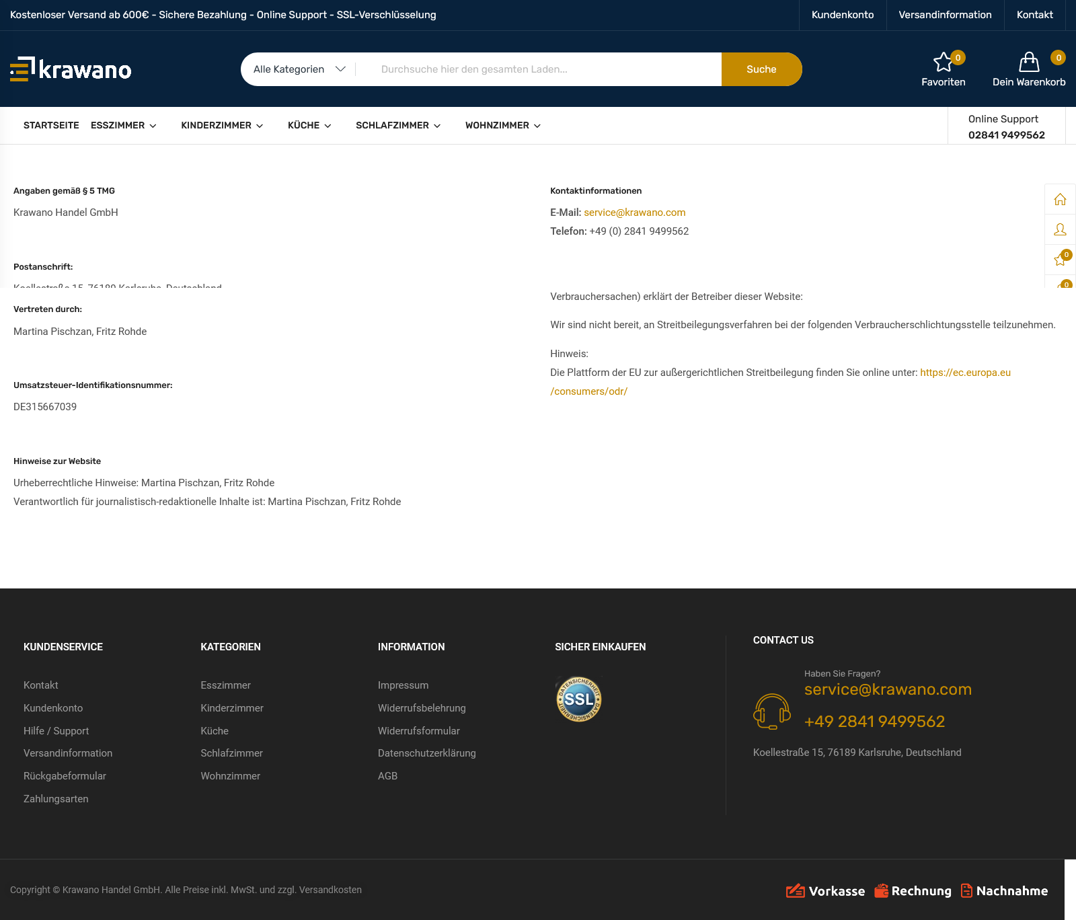Expand the Kinderzimmer menu

click(222, 126)
